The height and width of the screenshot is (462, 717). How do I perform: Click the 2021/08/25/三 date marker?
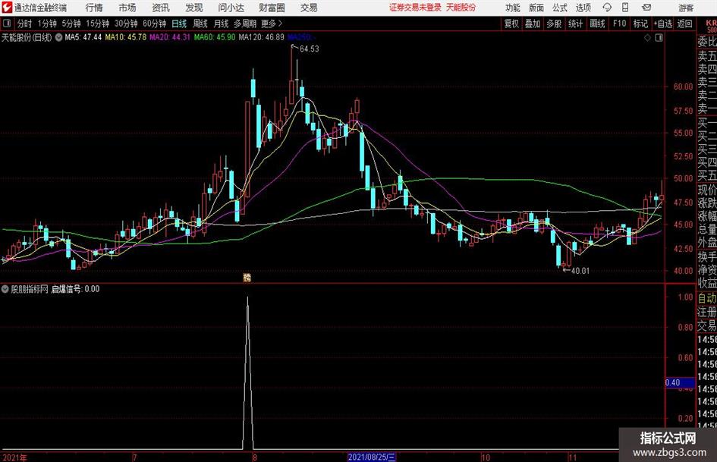[372, 457]
